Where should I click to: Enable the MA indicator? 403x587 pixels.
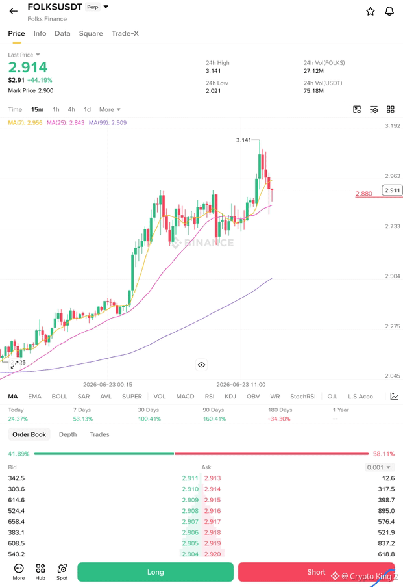(13, 397)
